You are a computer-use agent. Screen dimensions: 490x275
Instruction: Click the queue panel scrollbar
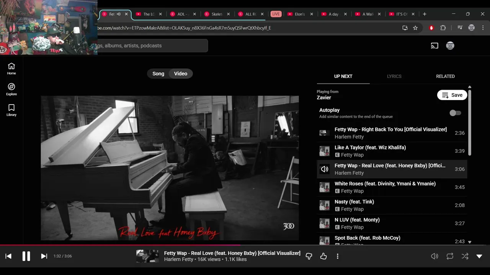coord(469,122)
